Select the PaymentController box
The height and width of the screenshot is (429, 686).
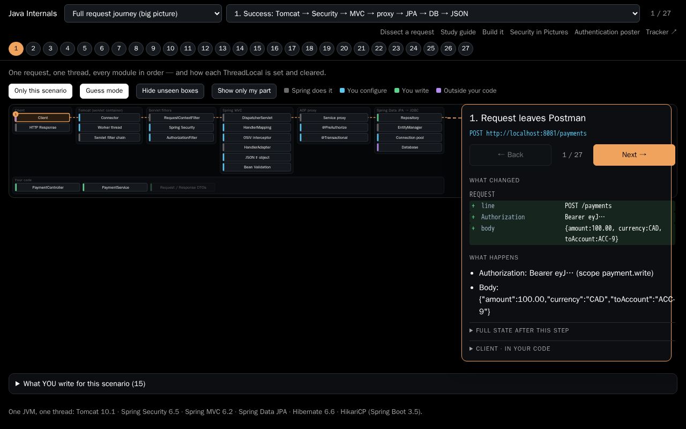point(48,187)
